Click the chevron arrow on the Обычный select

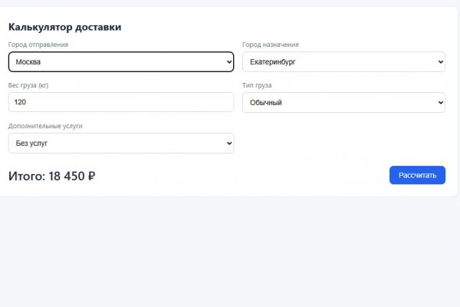[439, 102]
